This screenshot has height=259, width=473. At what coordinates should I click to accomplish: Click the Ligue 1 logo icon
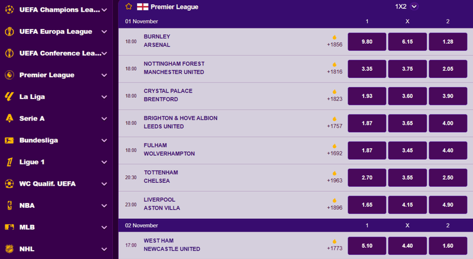[9, 162]
